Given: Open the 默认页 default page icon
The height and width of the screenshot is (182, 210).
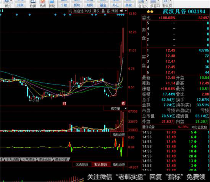Looking at the screenshot, I should pyautogui.click(x=167, y=4).
